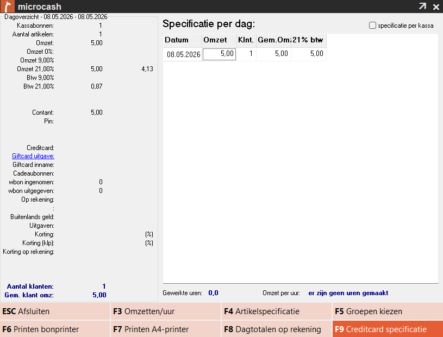Choose F5 Groepen kiezen
The width and height of the screenshot is (443, 337).
[x=388, y=311]
